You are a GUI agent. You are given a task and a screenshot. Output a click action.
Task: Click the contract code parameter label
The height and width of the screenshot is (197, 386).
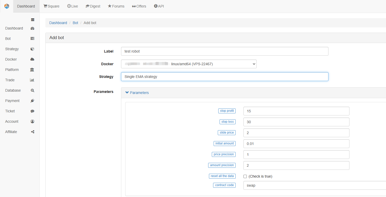coord(224,185)
